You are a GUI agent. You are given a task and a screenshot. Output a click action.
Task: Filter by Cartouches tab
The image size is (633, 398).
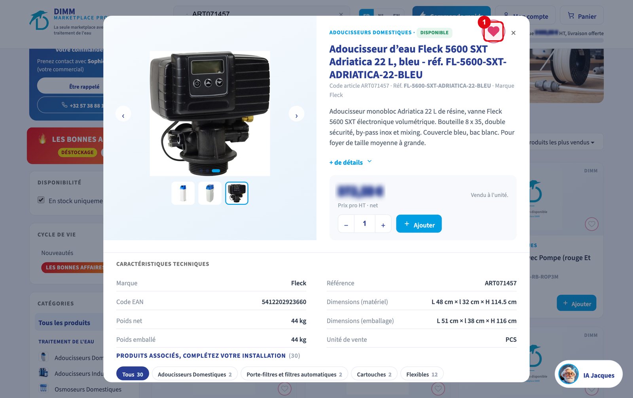click(x=374, y=374)
